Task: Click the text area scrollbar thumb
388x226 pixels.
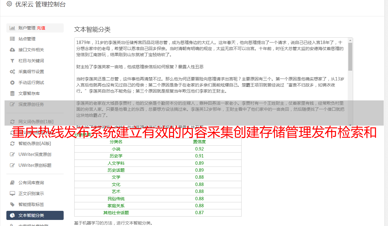Action: [x=350, y=56]
